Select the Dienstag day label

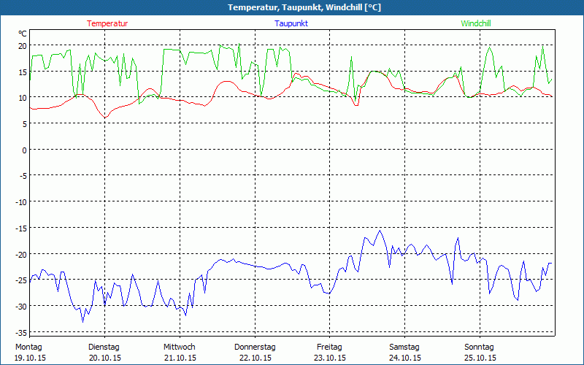[x=104, y=347]
